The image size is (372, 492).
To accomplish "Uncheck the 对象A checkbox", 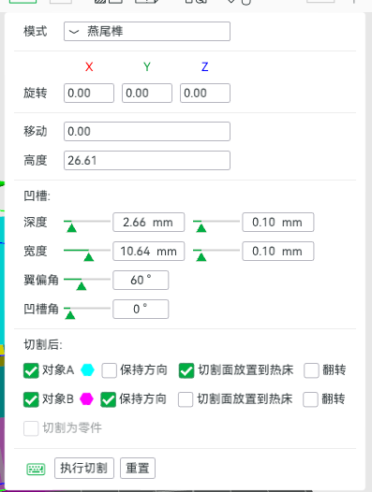I will point(31,370).
